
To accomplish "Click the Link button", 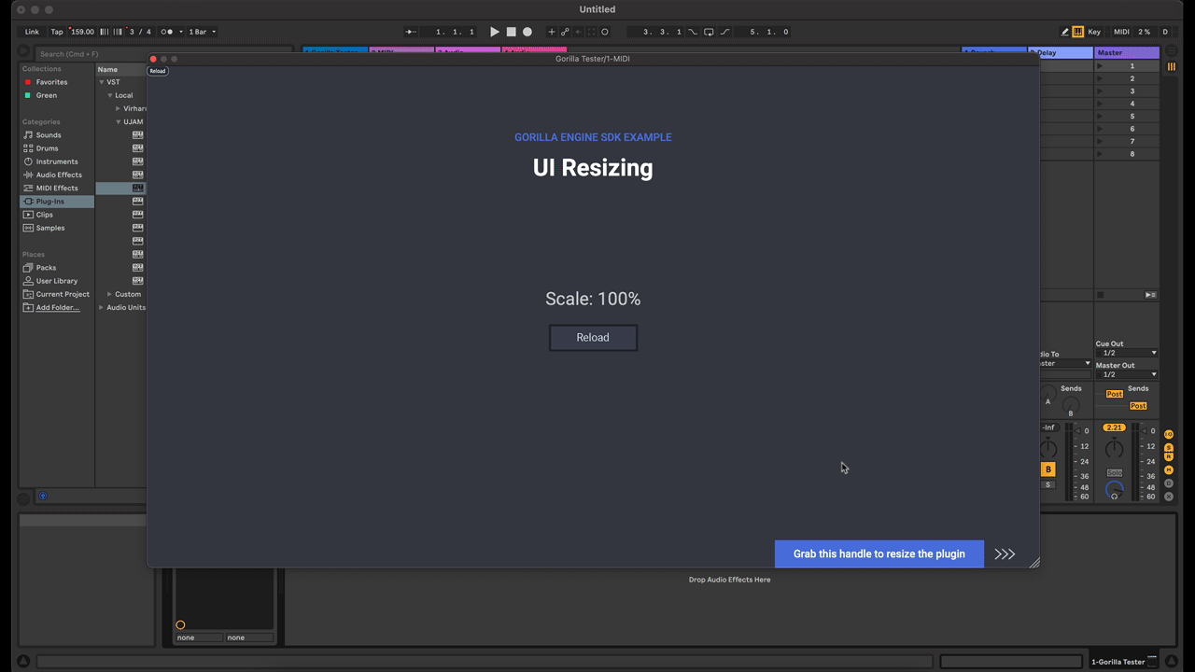I will coord(32,32).
